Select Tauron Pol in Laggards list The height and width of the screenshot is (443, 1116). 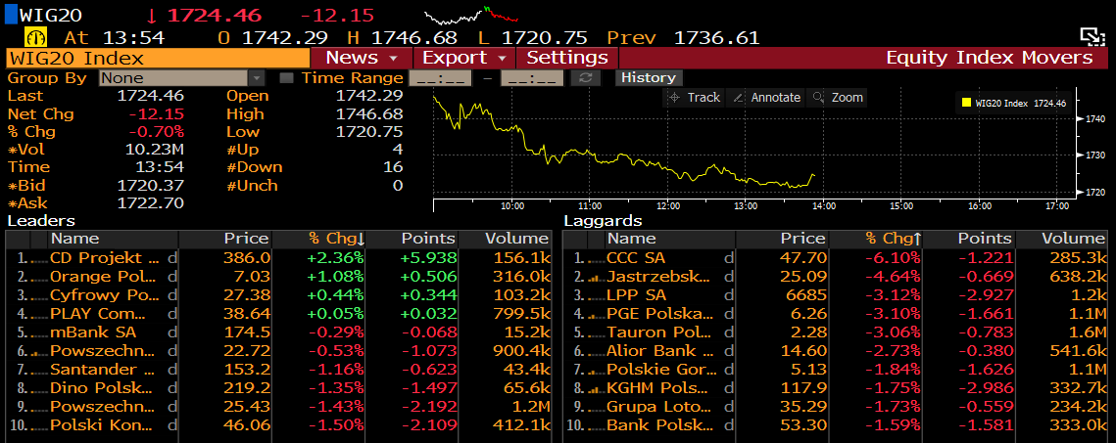tap(658, 332)
